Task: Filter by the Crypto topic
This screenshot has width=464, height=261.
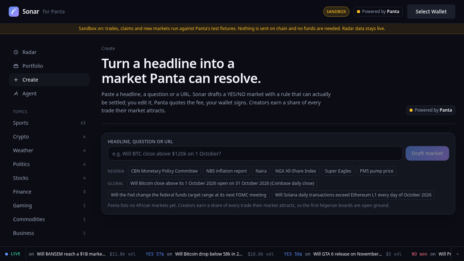Action: 49,137
